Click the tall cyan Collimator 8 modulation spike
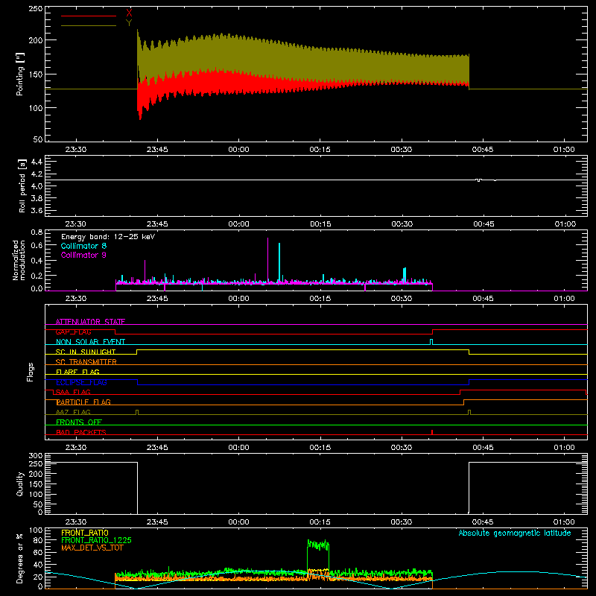This screenshot has height=596, width=596. [279, 263]
